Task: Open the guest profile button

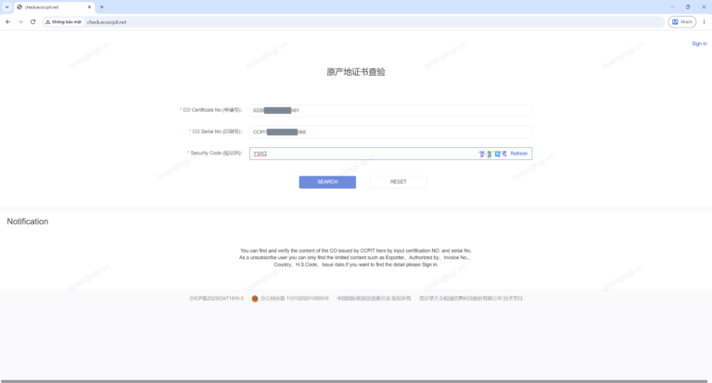Action: [682, 22]
